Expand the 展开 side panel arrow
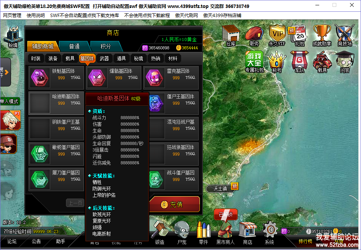This screenshot has width=361, height=250. point(5,72)
